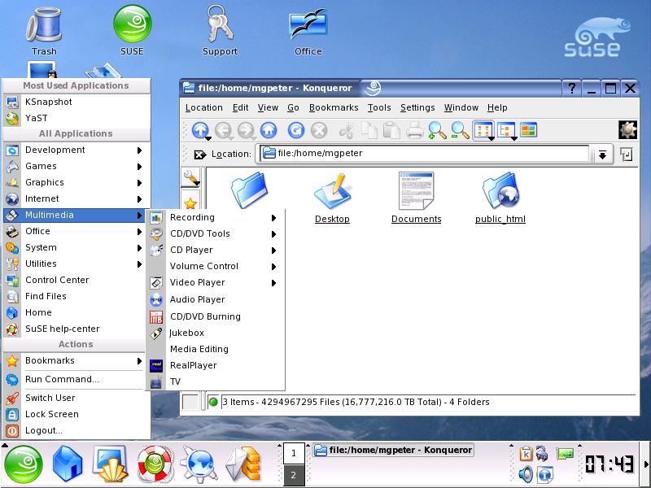Click the Cut scissors icon

(x=346, y=131)
